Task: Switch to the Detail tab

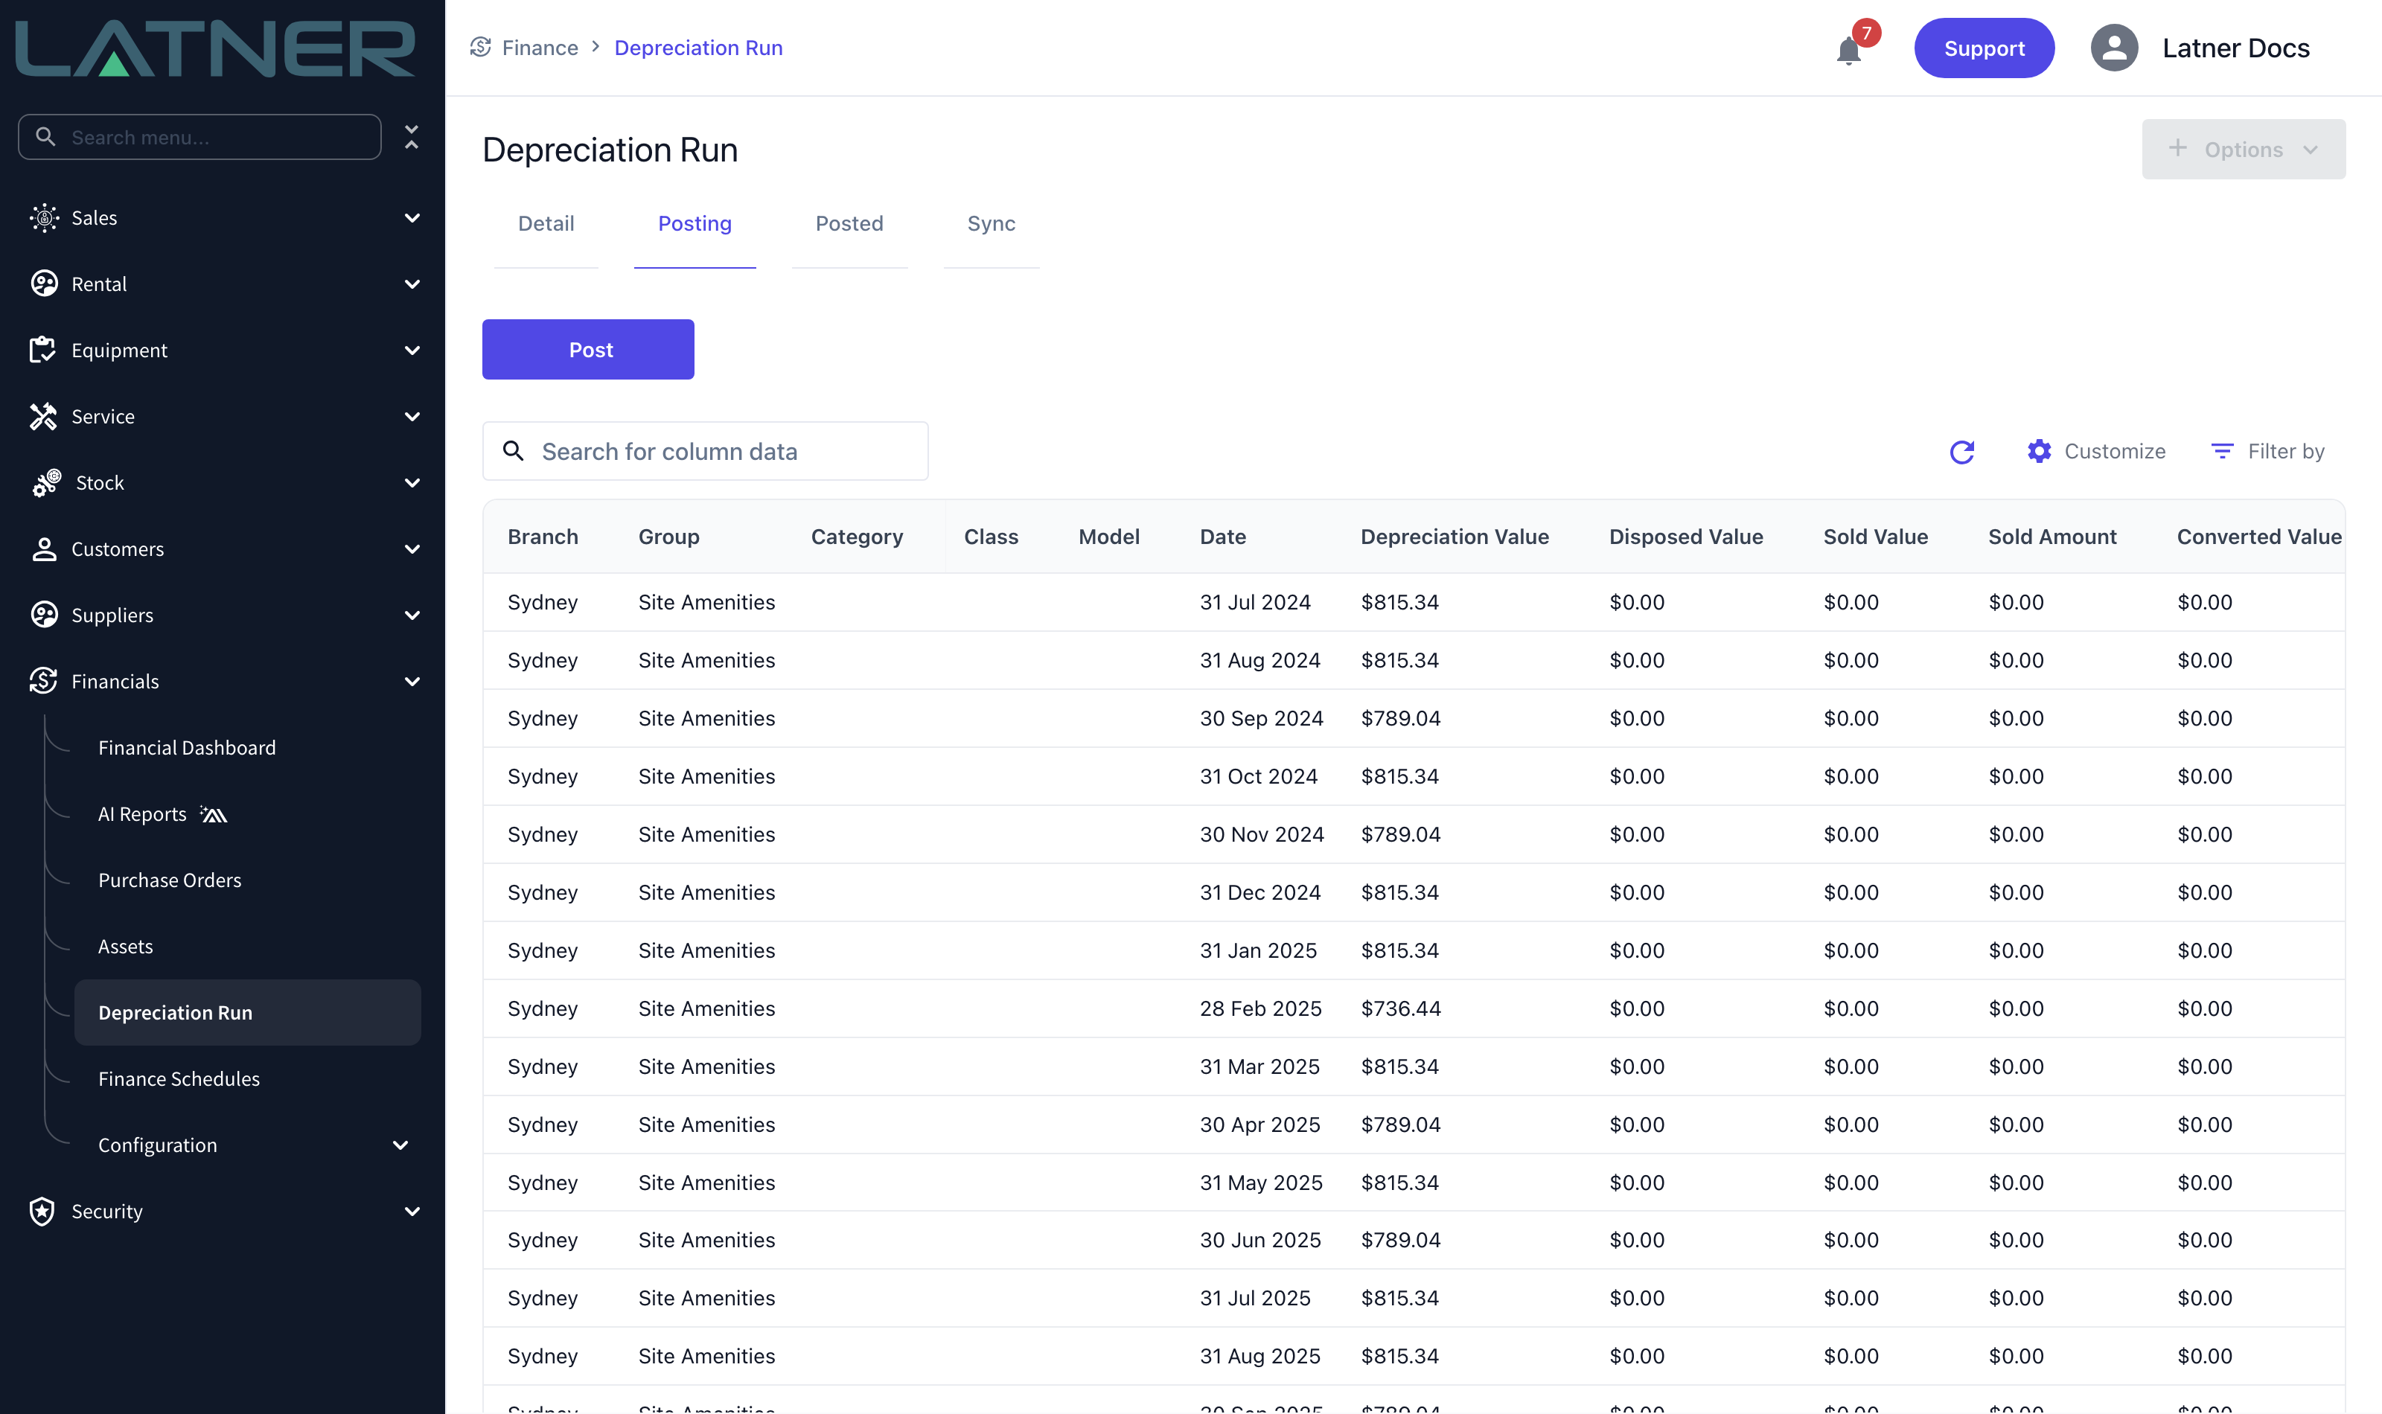Action: click(546, 224)
